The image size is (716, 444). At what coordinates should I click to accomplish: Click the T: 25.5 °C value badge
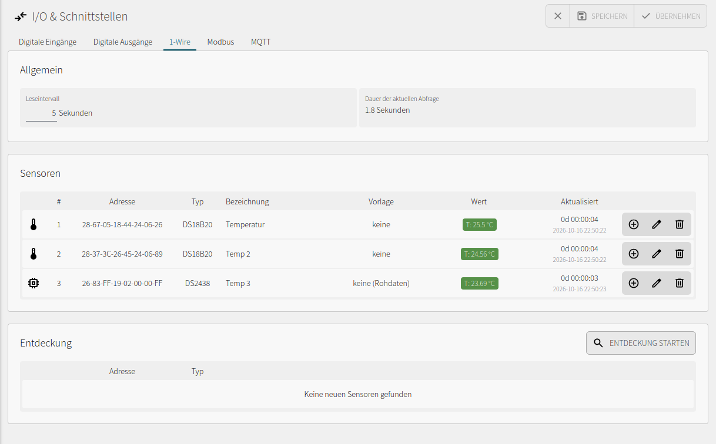[480, 224]
